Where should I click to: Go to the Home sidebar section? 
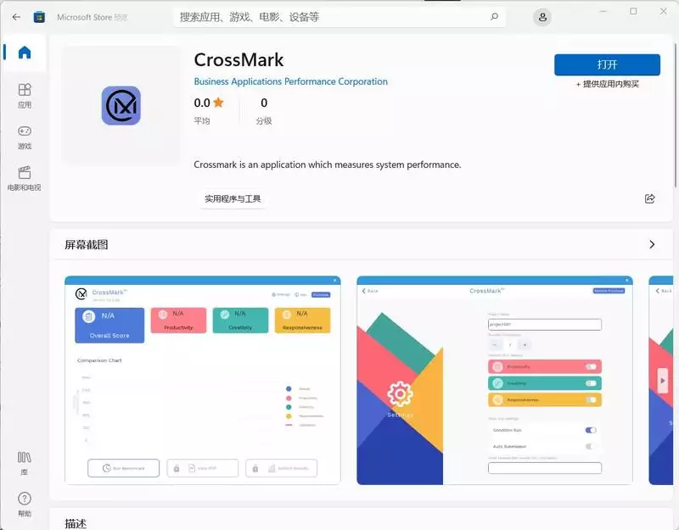25,53
